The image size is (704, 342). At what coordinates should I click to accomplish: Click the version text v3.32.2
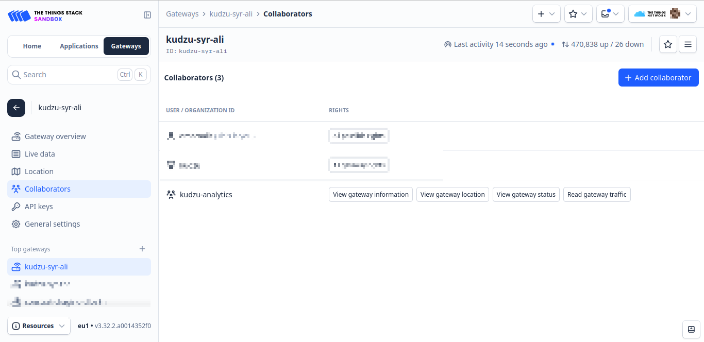123,326
